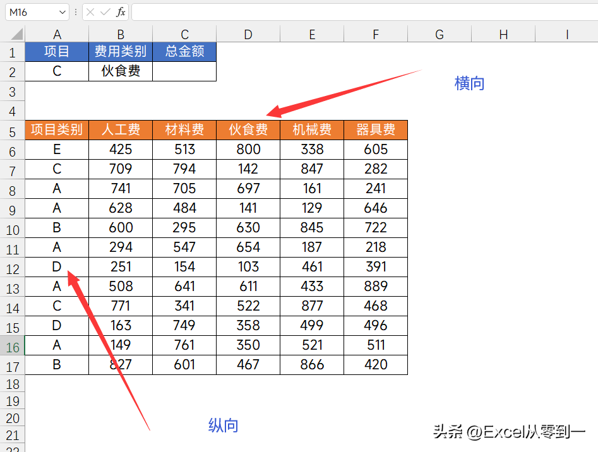598x452 pixels.
Task: Select column B header
Action: 121,34
